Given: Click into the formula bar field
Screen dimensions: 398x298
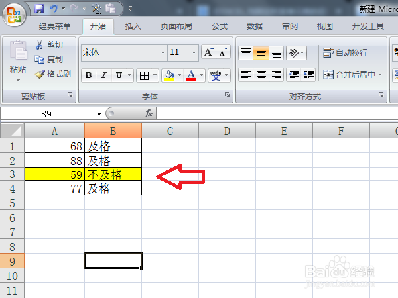Looking at the screenshot, I should [277, 113].
